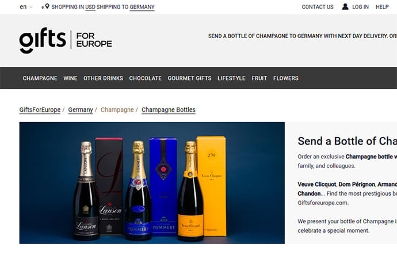Expand the 'en' language dropdown

[x=26, y=7]
